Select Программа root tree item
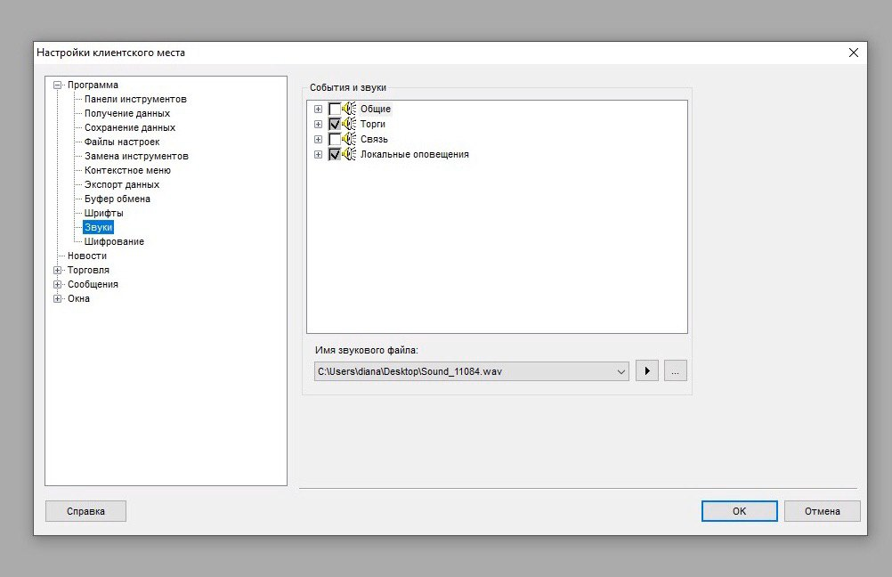 coord(93,85)
